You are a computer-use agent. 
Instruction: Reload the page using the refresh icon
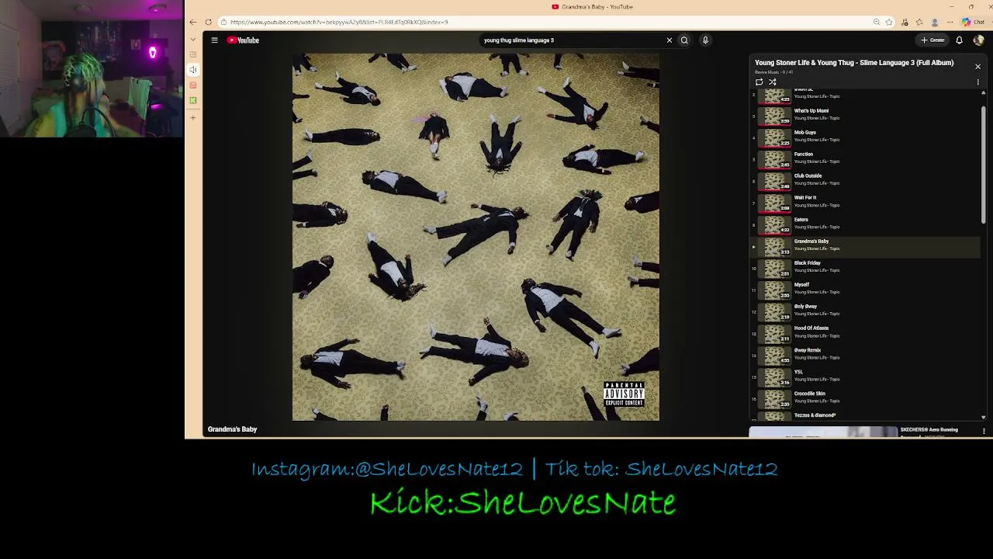point(208,22)
